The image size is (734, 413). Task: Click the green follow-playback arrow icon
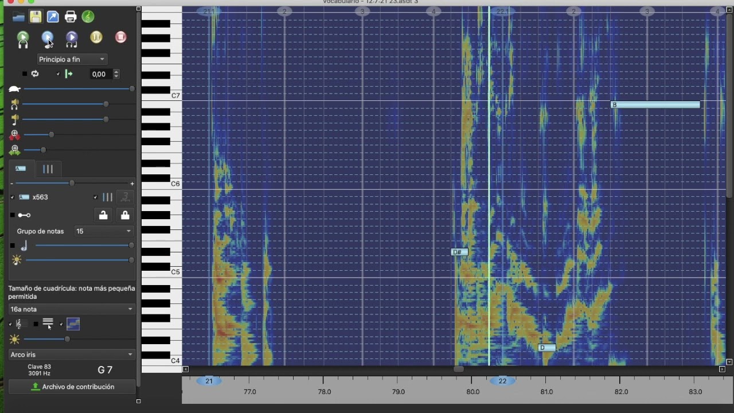click(x=69, y=74)
